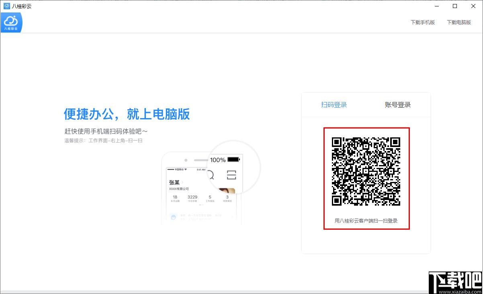Image resolution: width=483 pixels, height=294 pixels.
Task: Open the 下载电脑版 link
Action: (459, 22)
